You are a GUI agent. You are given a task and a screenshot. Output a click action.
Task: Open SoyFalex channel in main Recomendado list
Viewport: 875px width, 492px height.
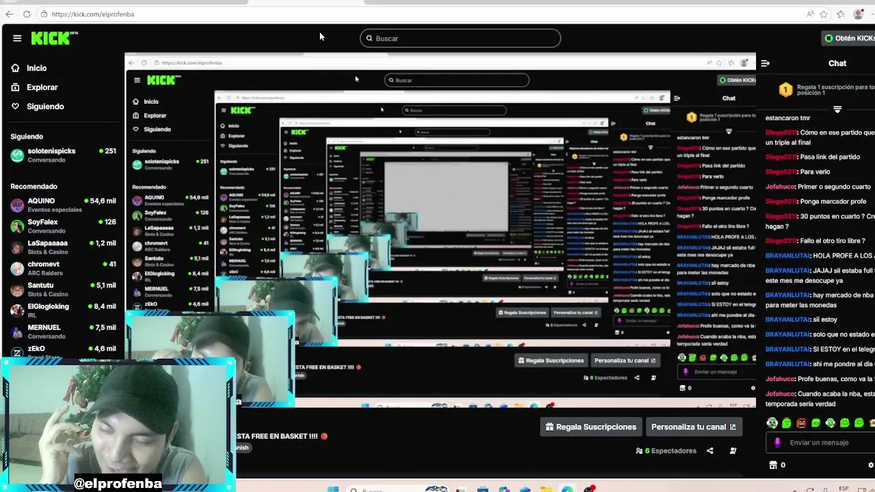[x=63, y=226]
